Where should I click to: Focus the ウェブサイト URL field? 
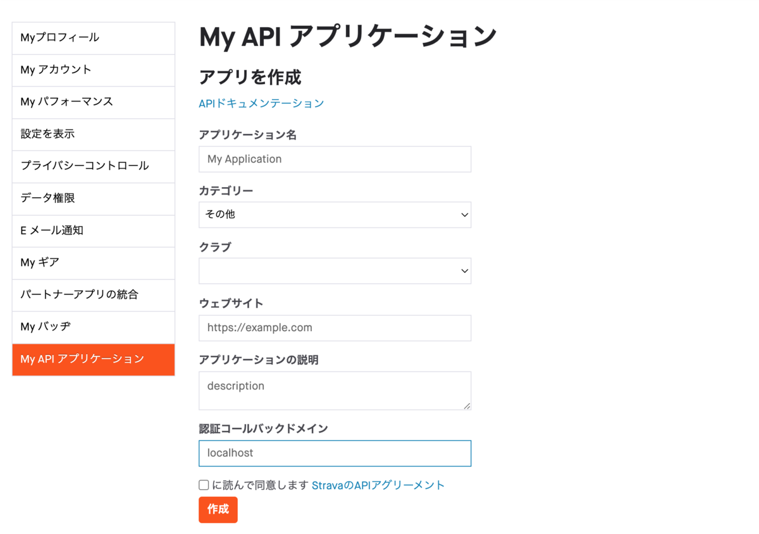335,328
